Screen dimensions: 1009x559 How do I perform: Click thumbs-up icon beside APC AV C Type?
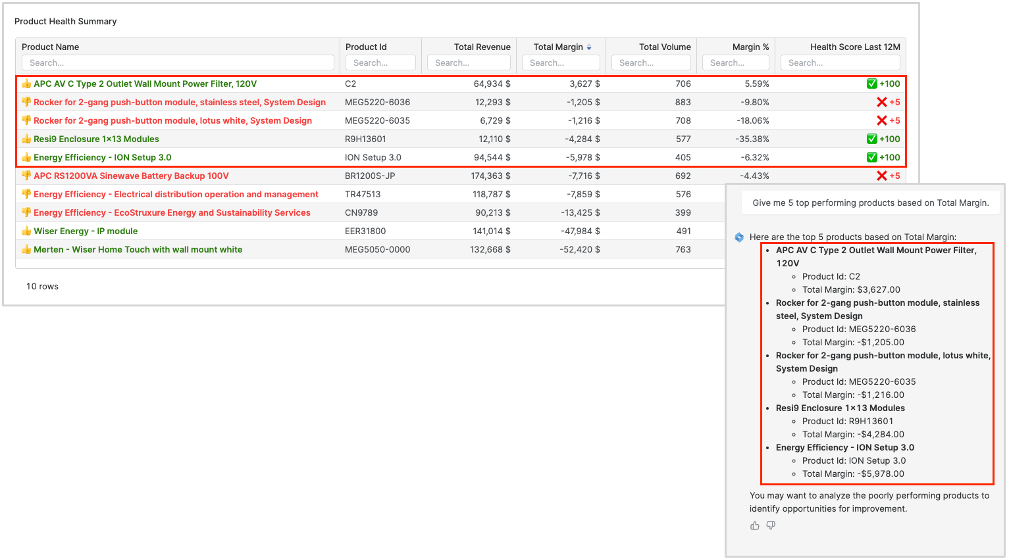26,84
